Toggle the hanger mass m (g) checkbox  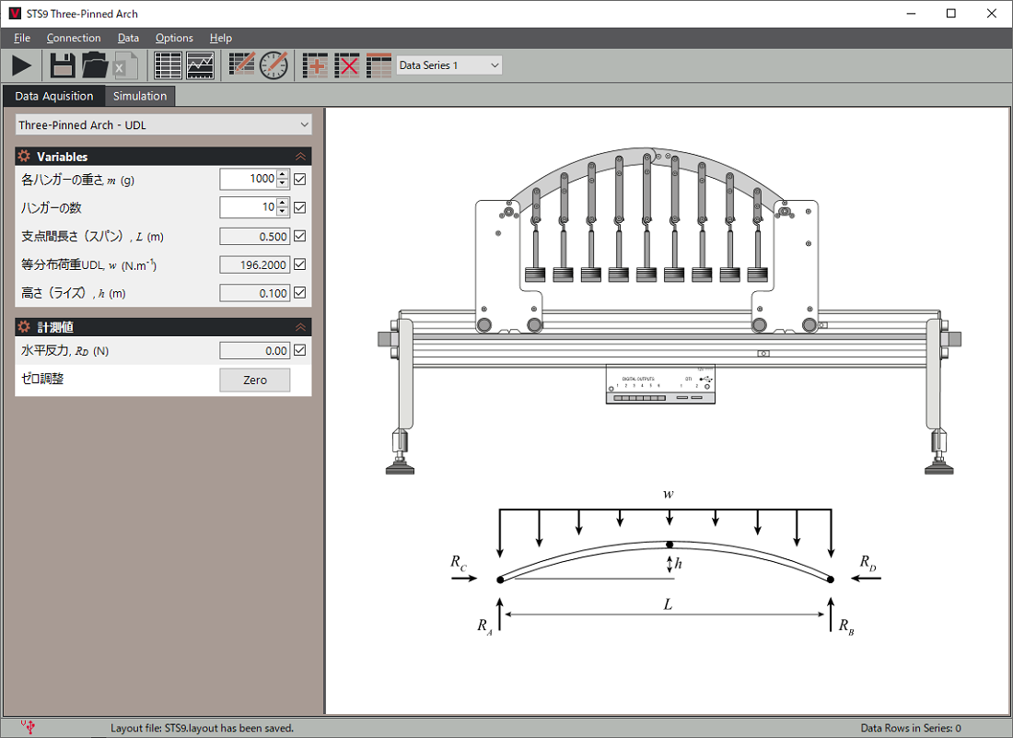[x=300, y=179]
